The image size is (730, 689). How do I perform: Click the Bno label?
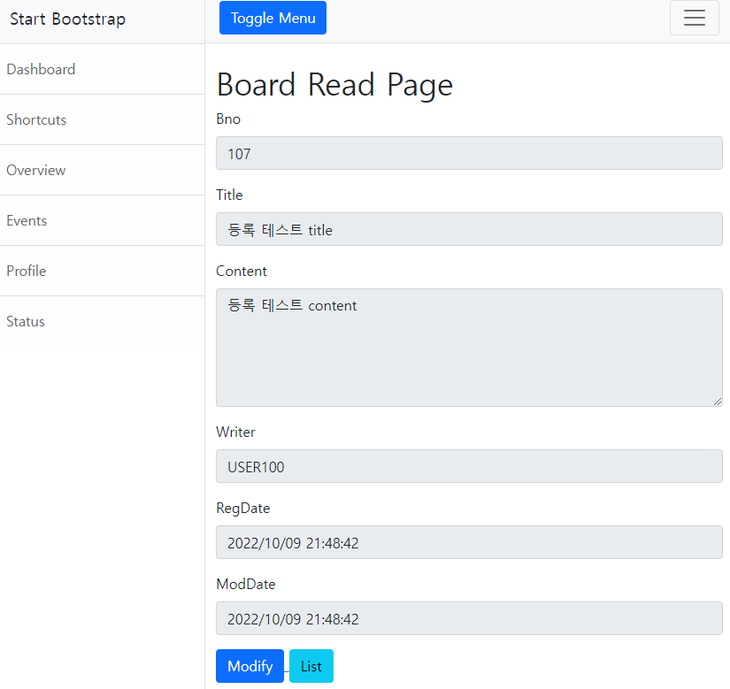[228, 119]
